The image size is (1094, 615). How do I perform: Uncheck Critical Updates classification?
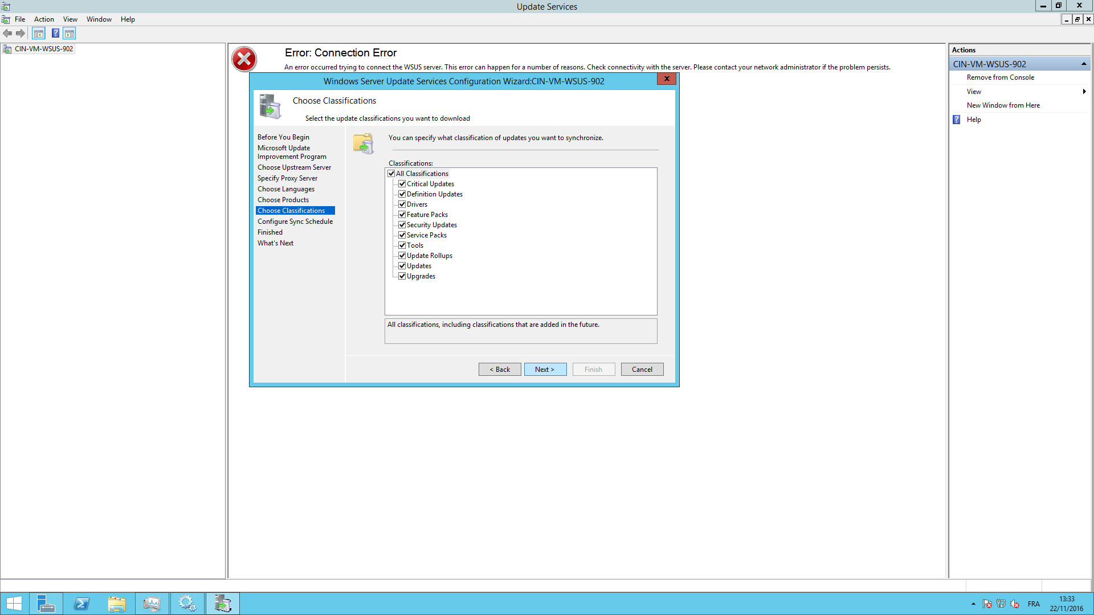point(402,184)
